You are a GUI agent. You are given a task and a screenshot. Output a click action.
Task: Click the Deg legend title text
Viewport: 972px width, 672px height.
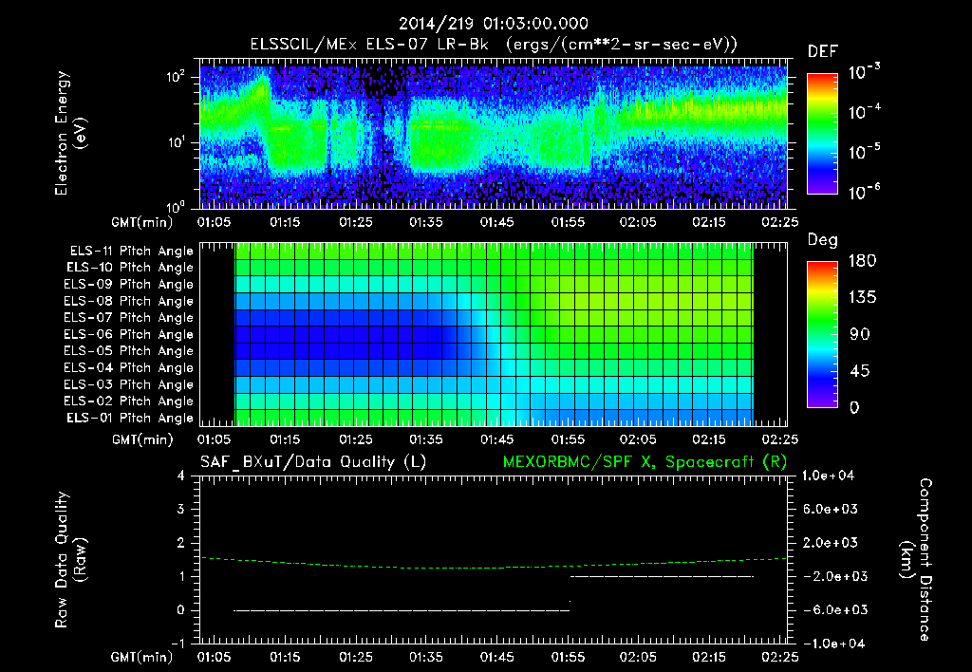click(x=822, y=240)
